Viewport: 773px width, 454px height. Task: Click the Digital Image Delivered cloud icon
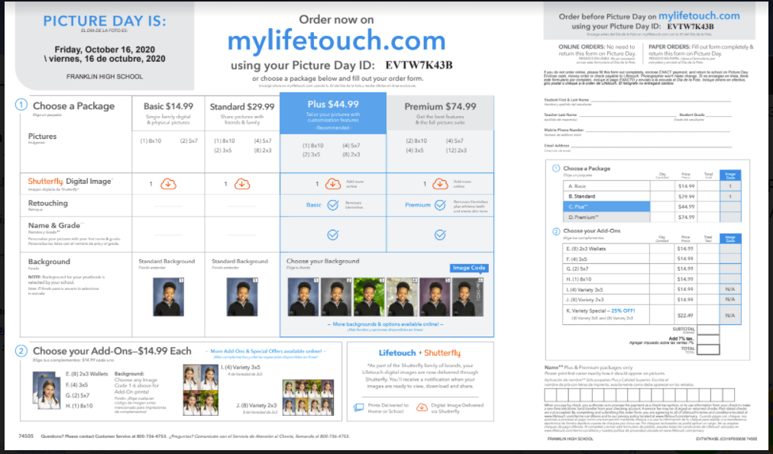(x=422, y=407)
